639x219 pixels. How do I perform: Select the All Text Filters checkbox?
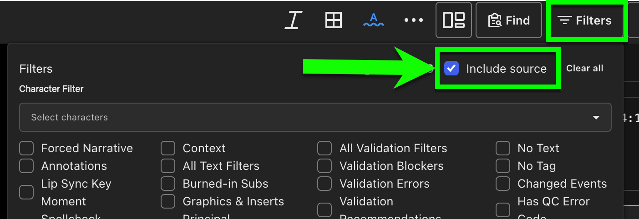(x=168, y=166)
